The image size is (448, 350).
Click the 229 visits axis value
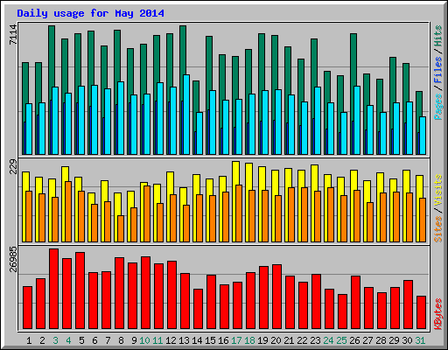13,166
